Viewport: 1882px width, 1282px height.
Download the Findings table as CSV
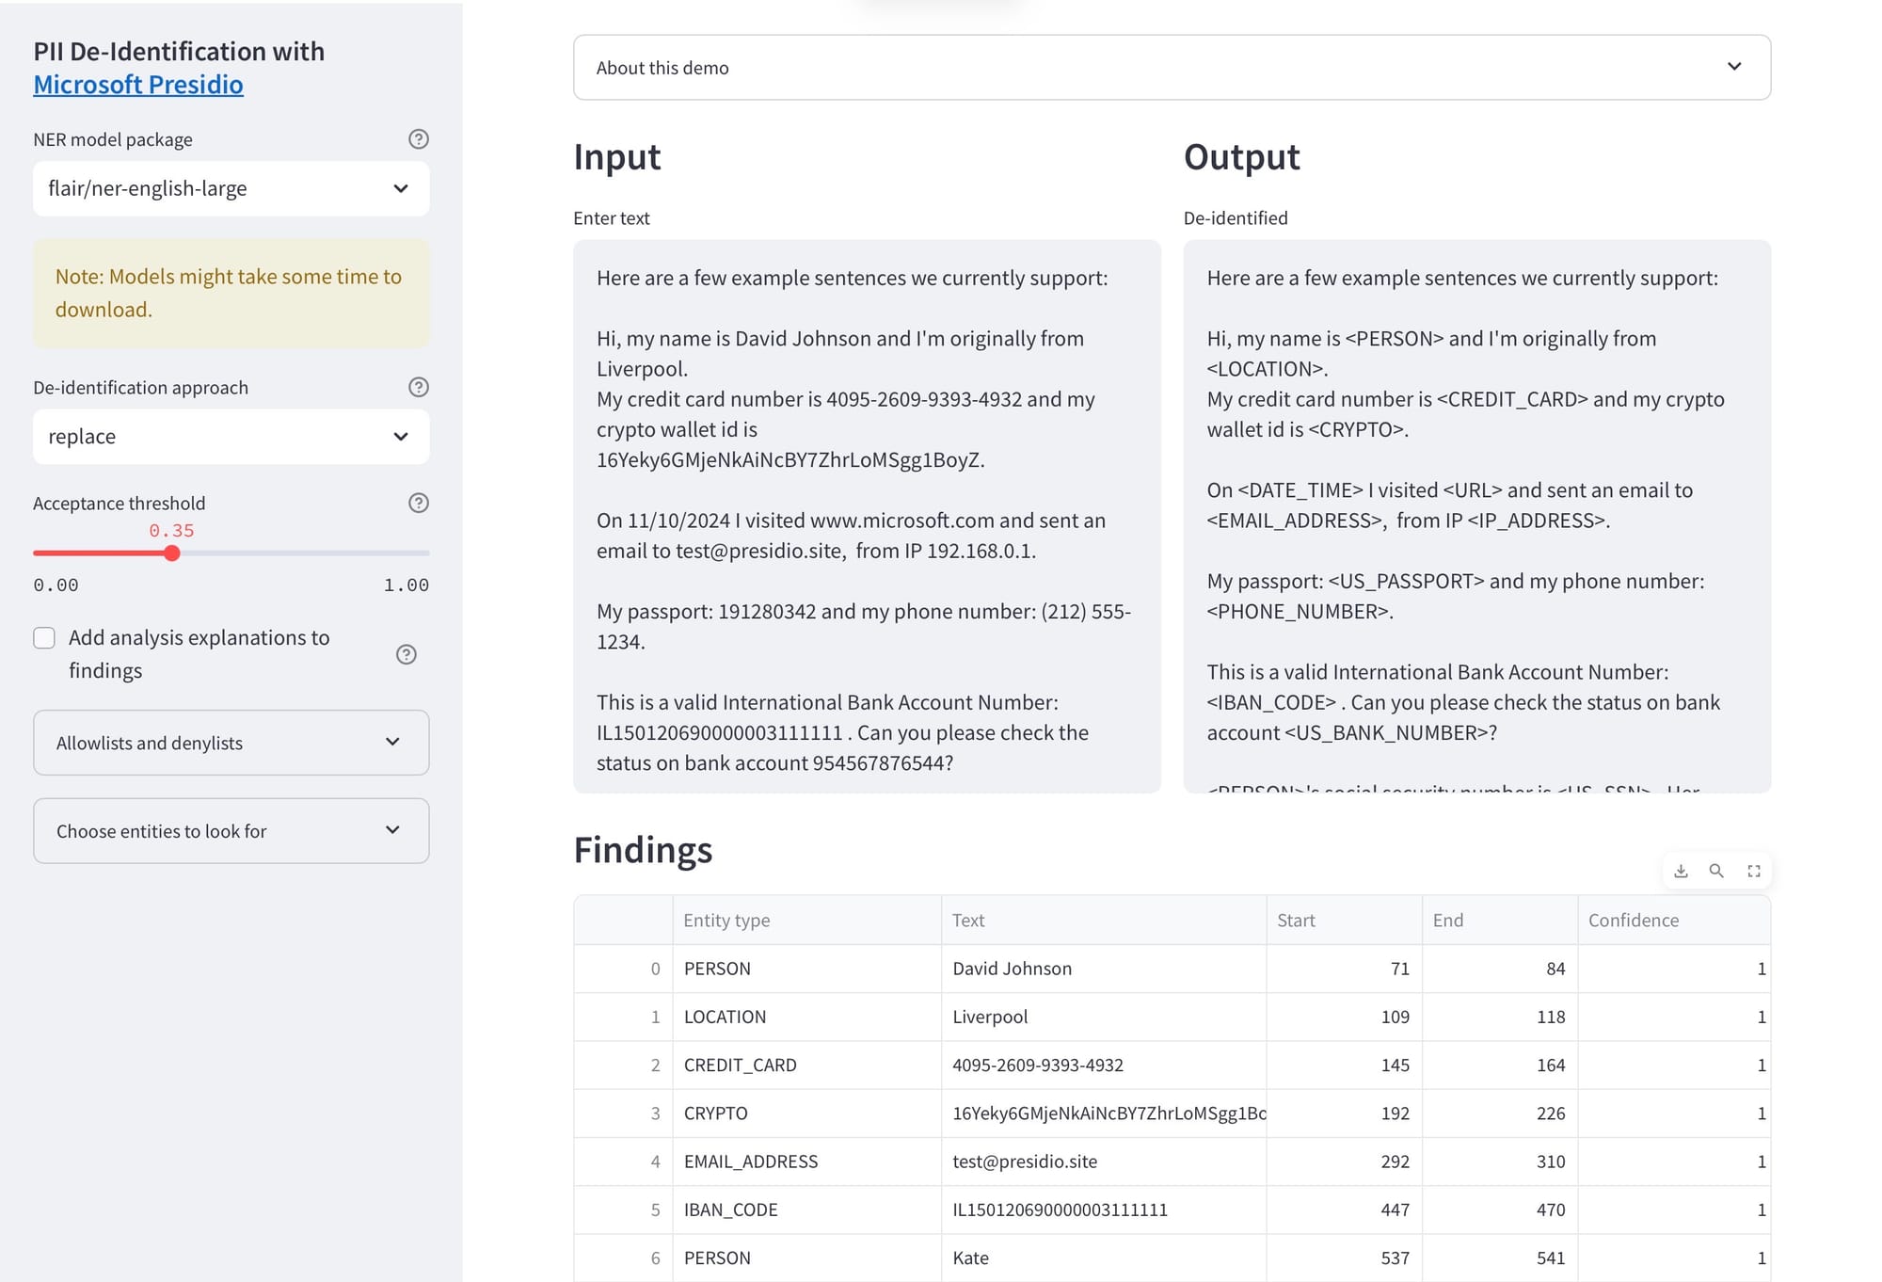pyautogui.click(x=1681, y=871)
